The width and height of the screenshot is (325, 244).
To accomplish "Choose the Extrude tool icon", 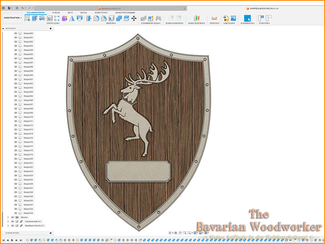I will click(35, 18).
